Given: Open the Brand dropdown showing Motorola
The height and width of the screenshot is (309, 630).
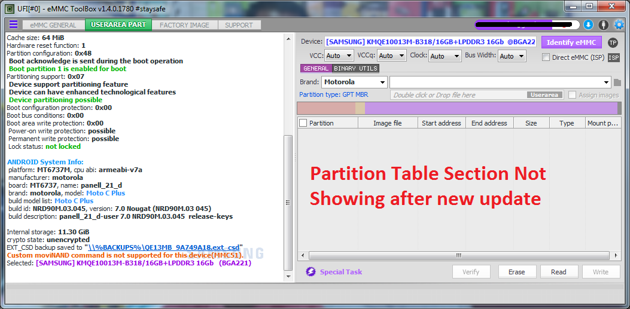Looking at the screenshot, I should (354, 82).
